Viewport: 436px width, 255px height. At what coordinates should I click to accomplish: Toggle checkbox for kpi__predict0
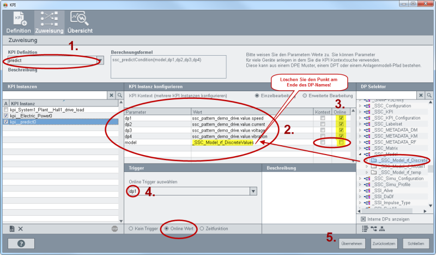[x=6, y=122]
